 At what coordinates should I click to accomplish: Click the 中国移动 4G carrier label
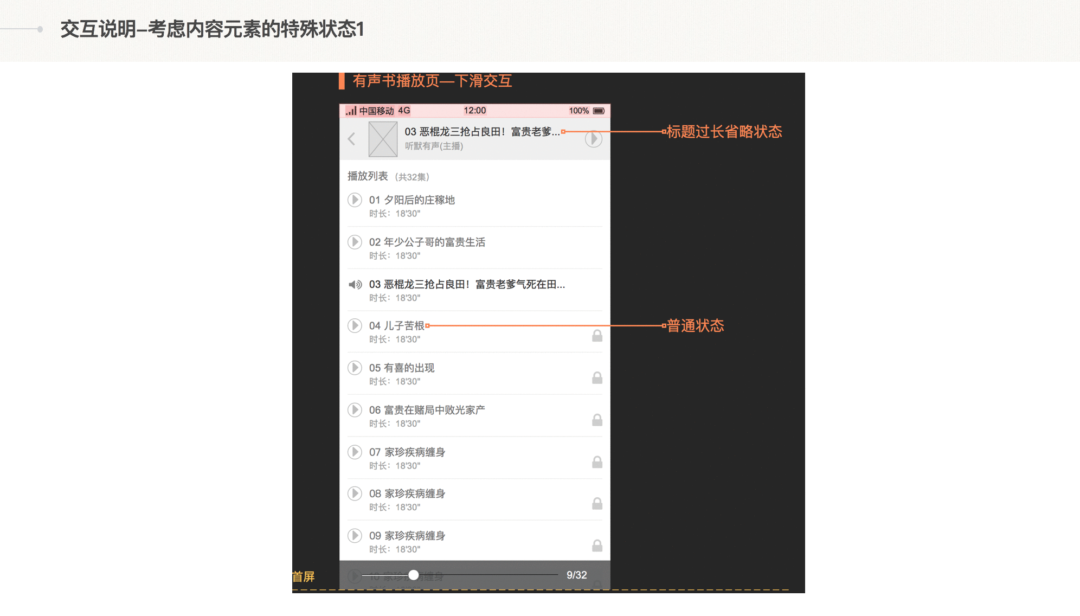384,111
